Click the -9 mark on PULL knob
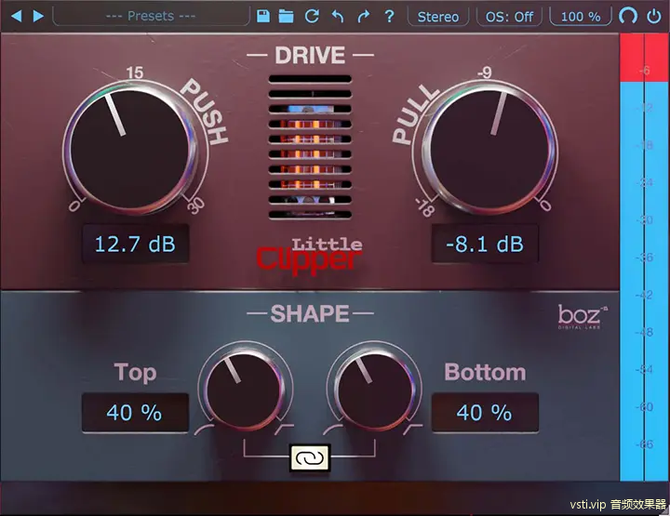 coord(485,73)
